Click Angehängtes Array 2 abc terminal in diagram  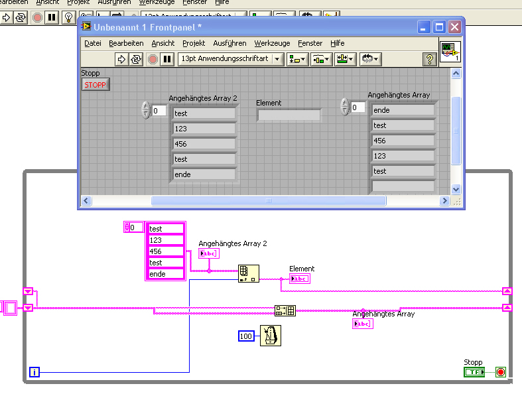pos(209,253)
